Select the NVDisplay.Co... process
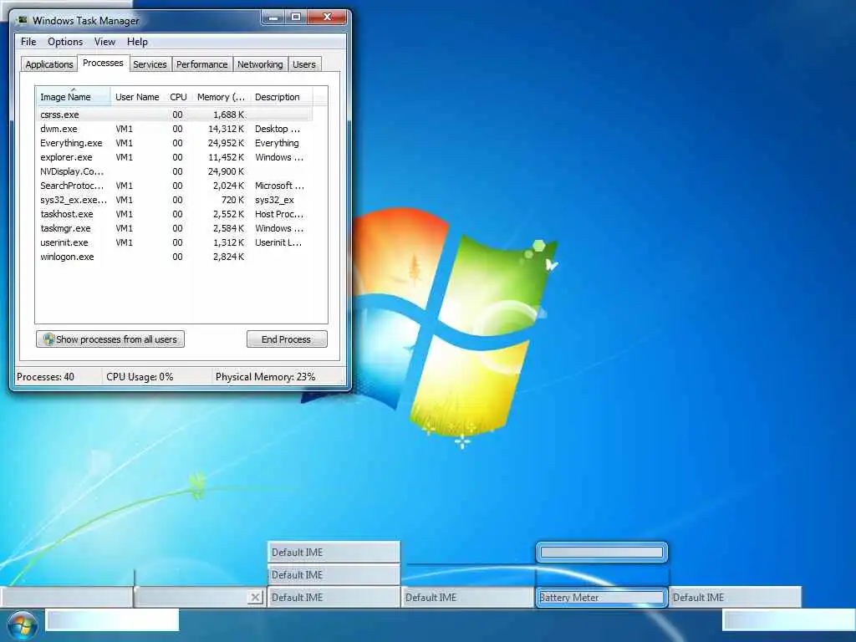856x642 pixels. point(174,171)
